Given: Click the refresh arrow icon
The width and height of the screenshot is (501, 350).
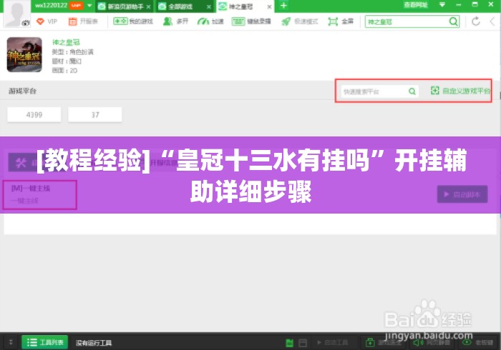Looking at the screenshot, I should [x=476, y=21].
